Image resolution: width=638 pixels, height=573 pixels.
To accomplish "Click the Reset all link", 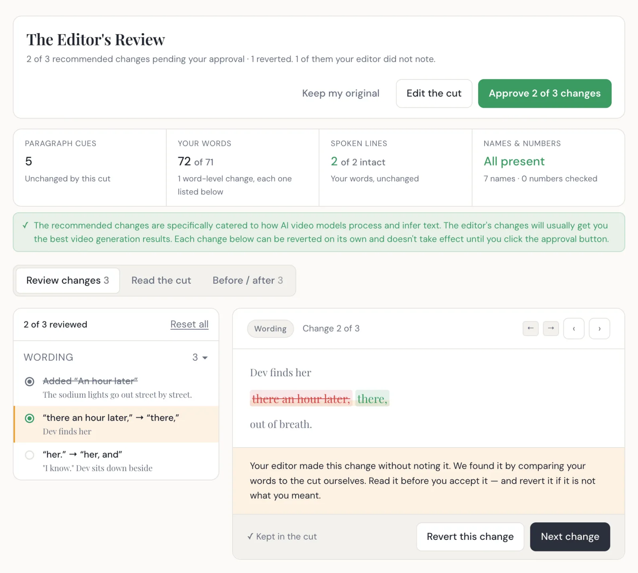I will click(x=189, y=324).
